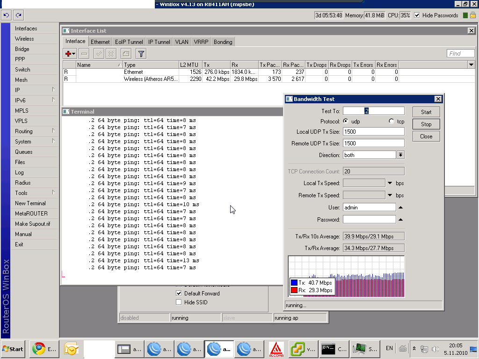Open add interface dropdown arrow
Screen dimensions: 479x359
[73, 54]
